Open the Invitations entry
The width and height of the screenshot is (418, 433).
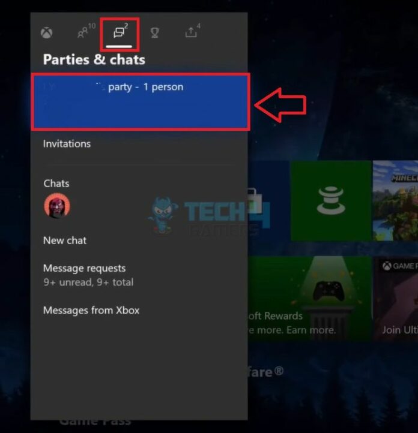(x=67, y=144)
